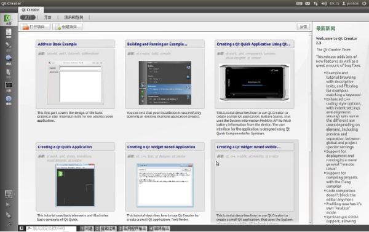369x232 pixels.
Task: Click the Start Debugging run icon
Action: click(8, 215)
